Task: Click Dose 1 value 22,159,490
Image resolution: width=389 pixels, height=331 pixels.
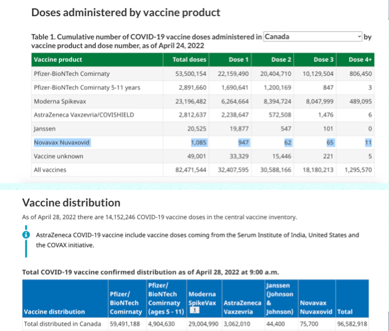Action: click(x=233, y=74)
